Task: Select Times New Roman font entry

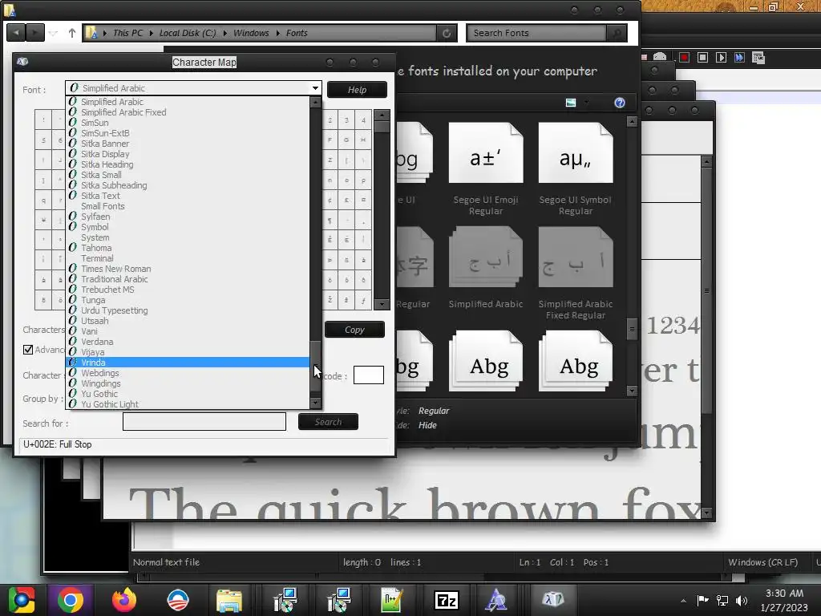Action: pos(188,269)
